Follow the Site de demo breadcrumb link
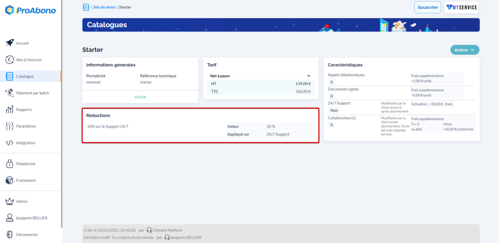 [x=104, y=7]
